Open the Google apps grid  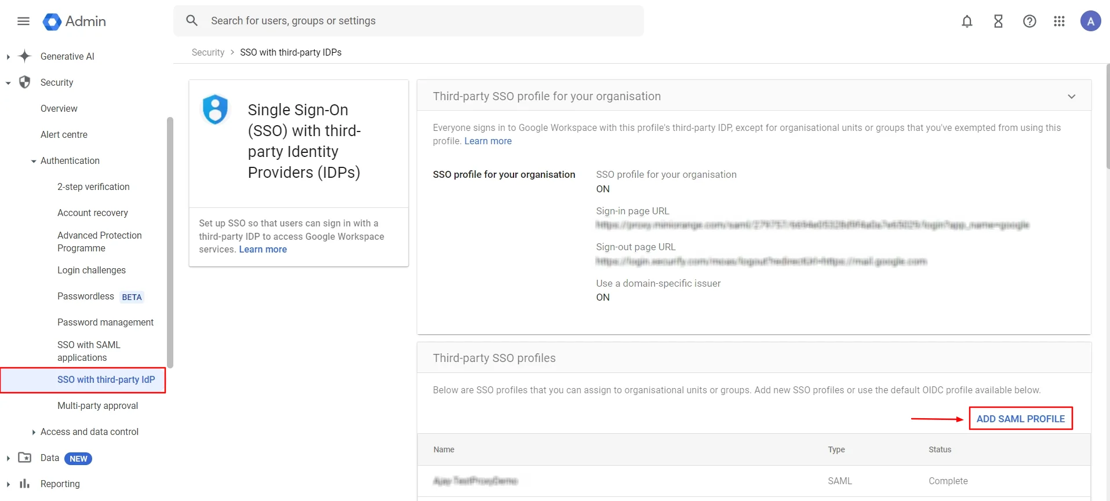(x=1059, y=21)
